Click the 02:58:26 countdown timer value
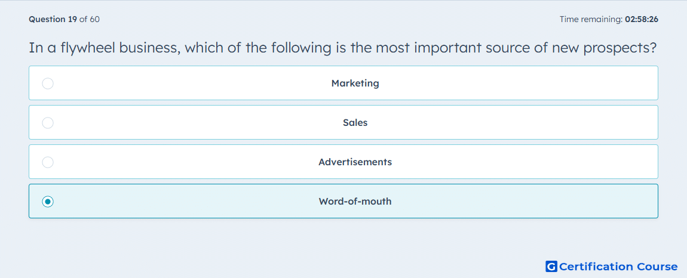 click(x=642, y=19)
